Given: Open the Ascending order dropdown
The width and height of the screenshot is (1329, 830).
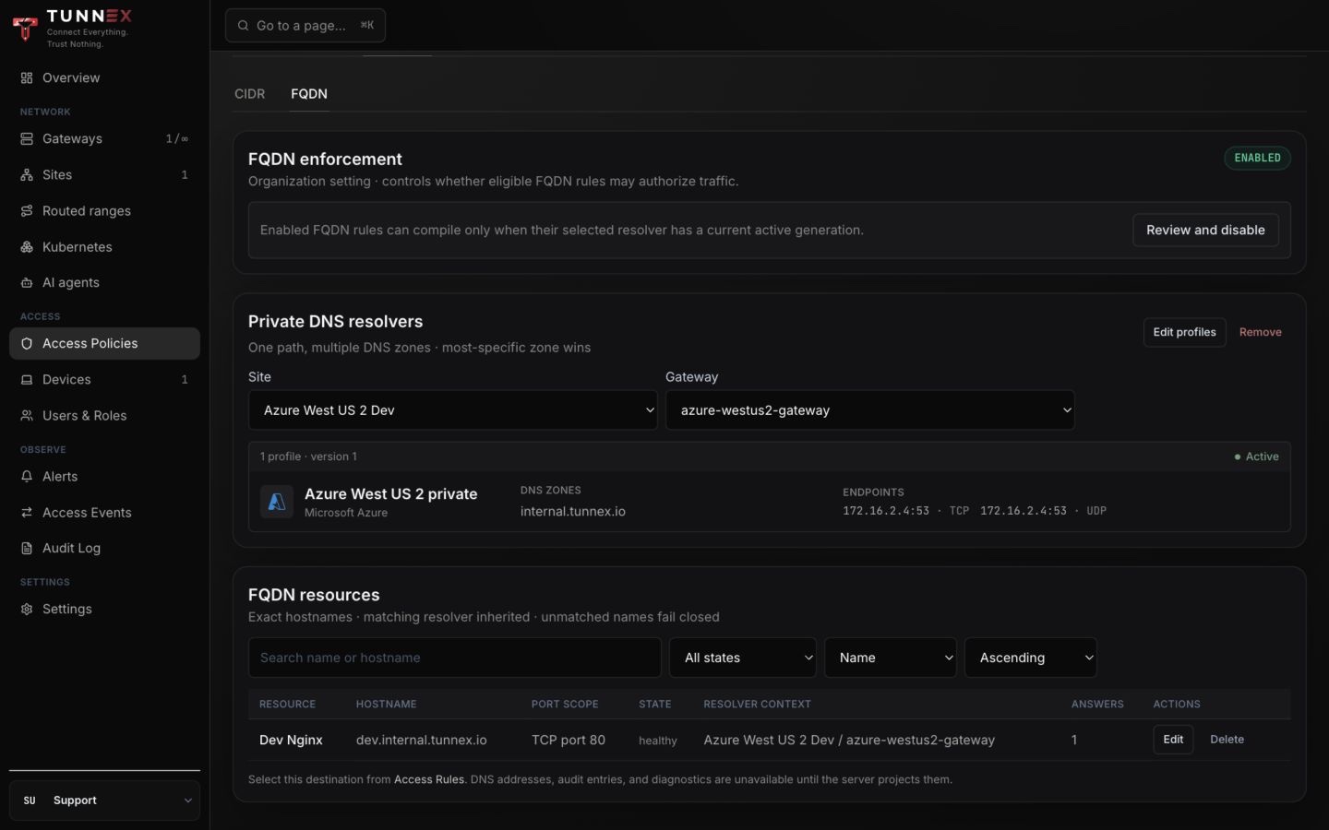Looking at the screenshot, I should [x=1031, y=658].
